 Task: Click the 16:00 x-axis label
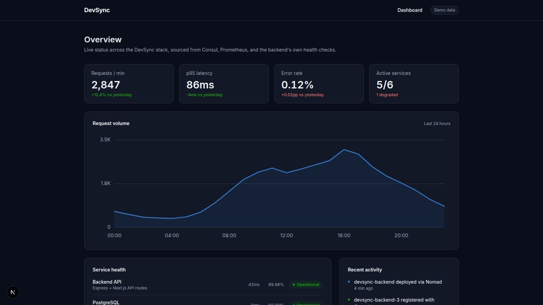point(344,236)
